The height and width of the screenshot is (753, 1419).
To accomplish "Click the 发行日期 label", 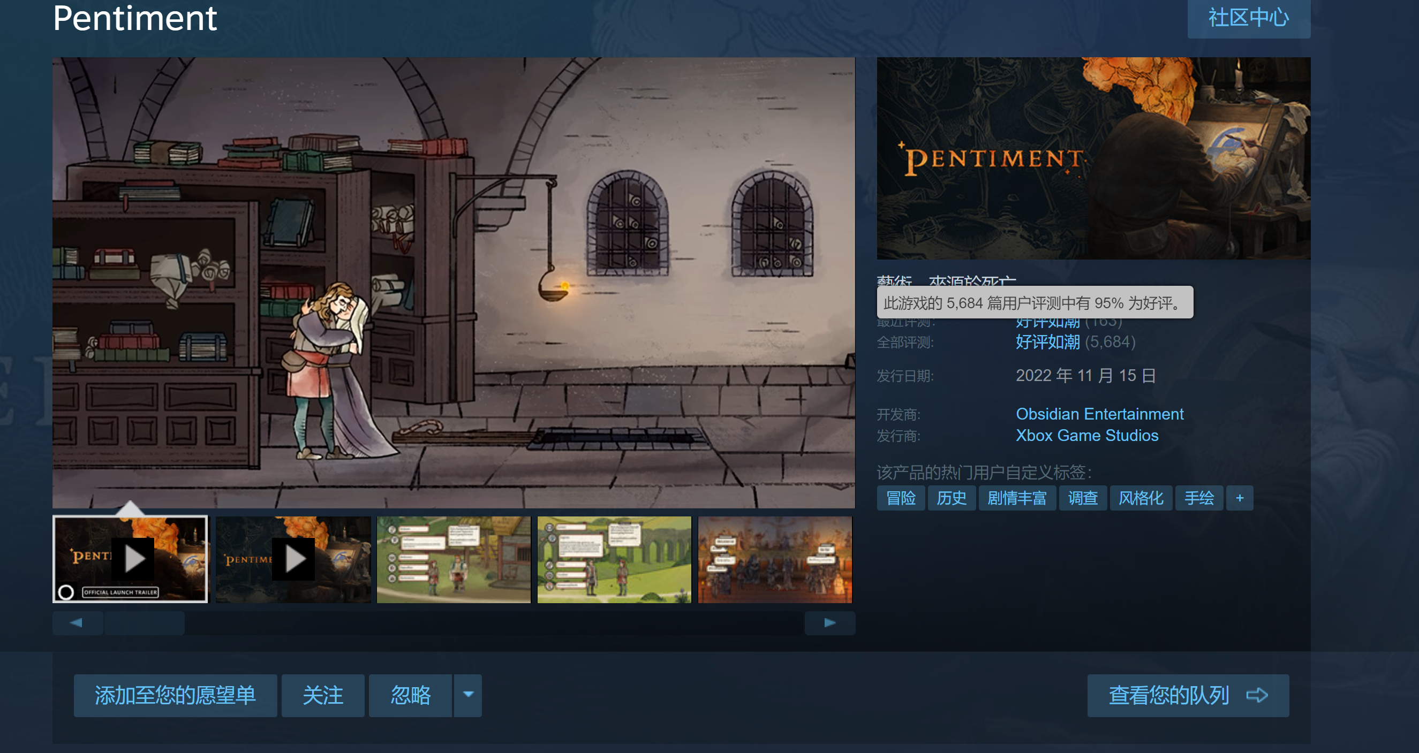I will [x=905, y=376].
